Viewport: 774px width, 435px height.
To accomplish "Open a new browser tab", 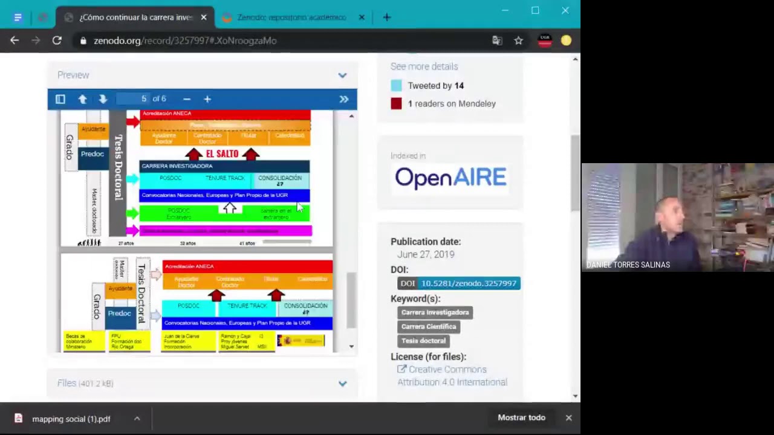I will click(386, 17).
